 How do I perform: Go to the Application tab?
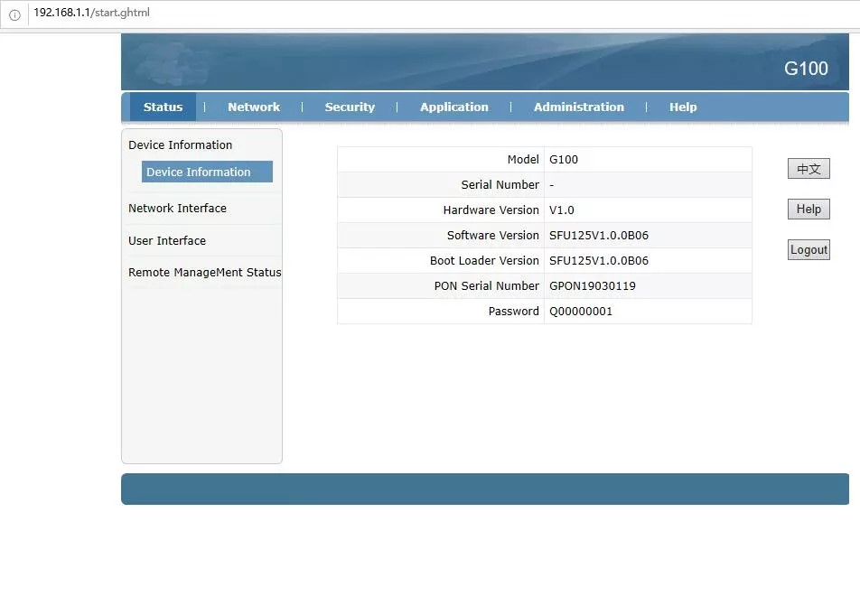[454, 107]
